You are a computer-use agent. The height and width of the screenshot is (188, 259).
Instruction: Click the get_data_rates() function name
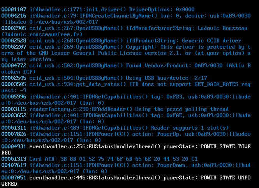point(97,84)
